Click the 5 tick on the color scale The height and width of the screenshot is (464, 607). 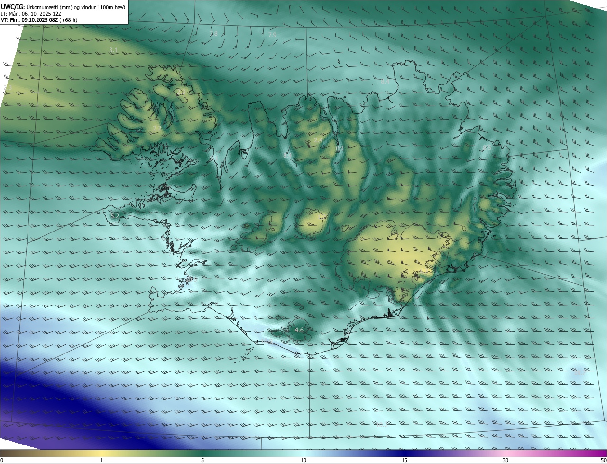202,460
